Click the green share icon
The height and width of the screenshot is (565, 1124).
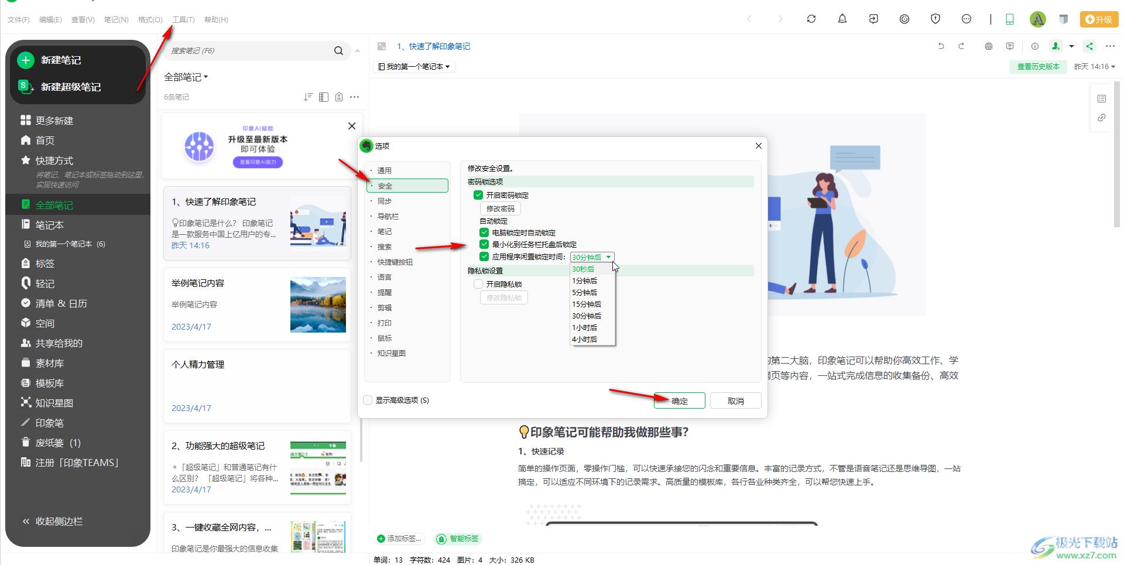(1089, 46)
